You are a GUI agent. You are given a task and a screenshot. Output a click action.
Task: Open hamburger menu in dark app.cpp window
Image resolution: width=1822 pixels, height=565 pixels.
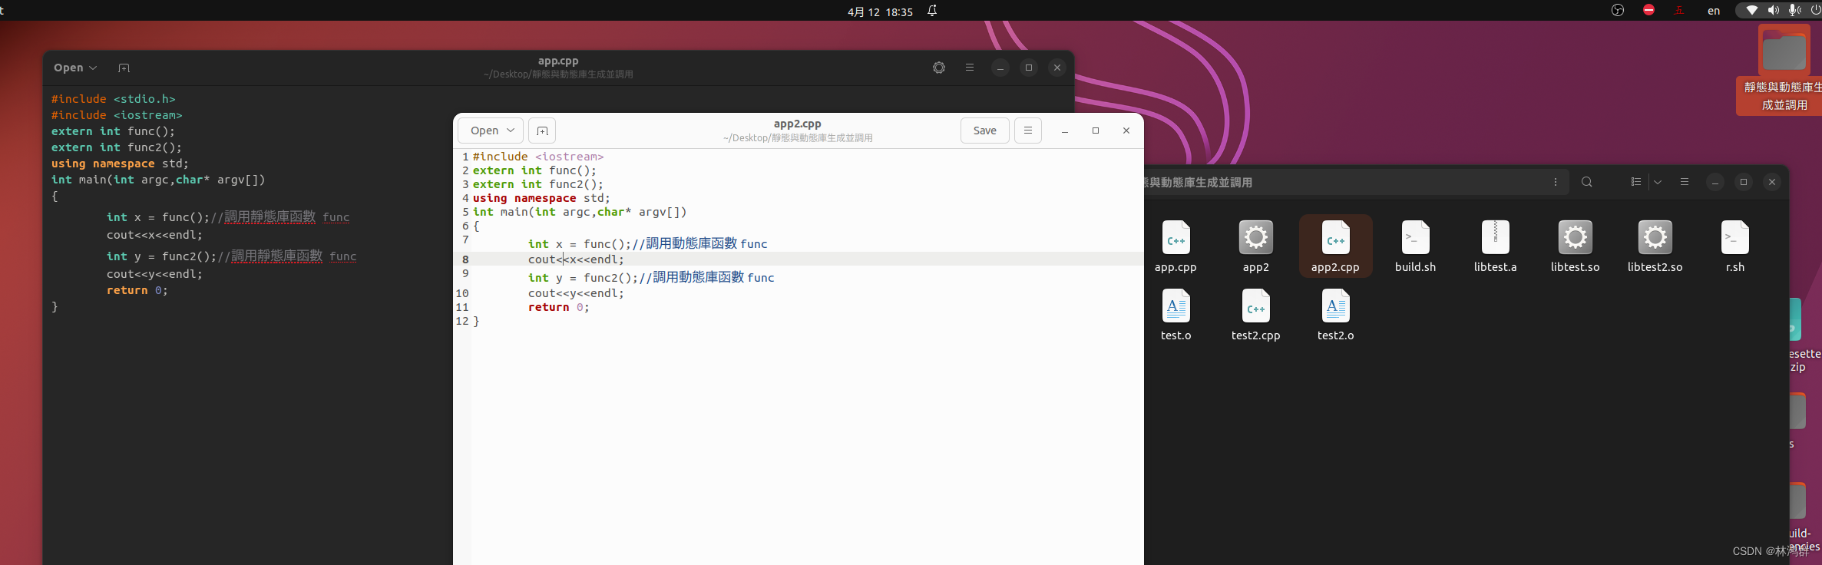click(x=970, y=68)
